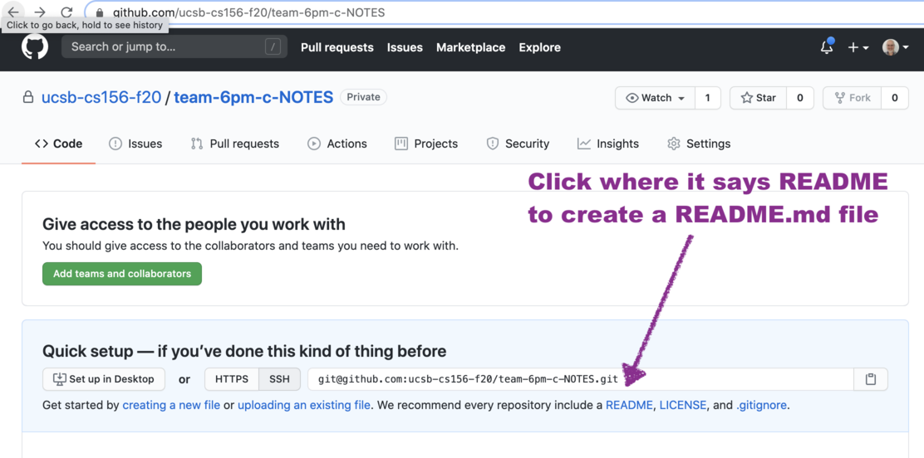Open the Actions tab

click(337, 144)
